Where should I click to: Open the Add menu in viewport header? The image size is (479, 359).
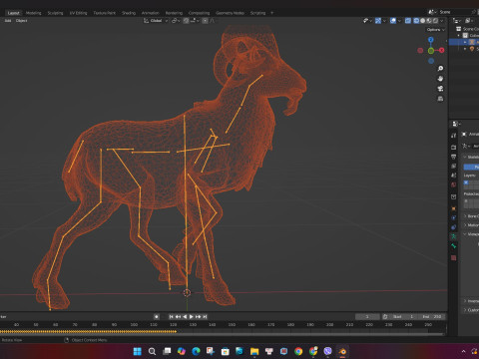8,21
